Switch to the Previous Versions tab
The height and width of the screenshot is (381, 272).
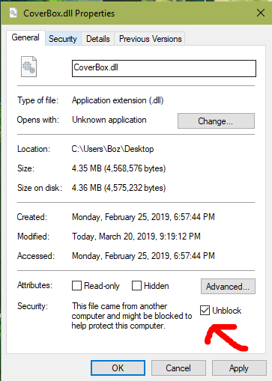click(x=150, y=39)
